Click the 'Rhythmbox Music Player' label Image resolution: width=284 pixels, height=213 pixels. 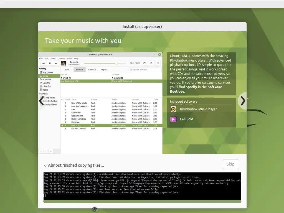click(x=198, y=109)
